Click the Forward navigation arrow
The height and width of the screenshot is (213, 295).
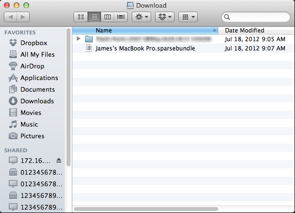coord(23,17)
